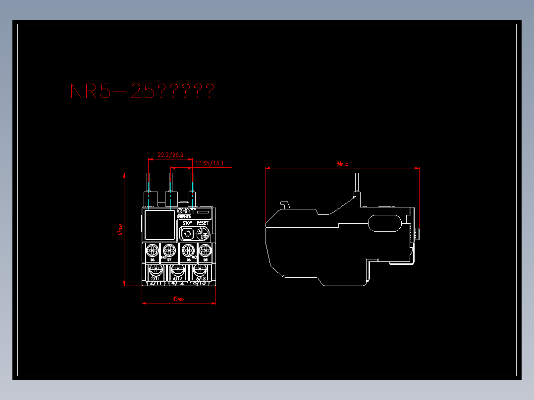Click the "4/T2" terminal label
The image size is (534, 400).
tap(177, 279)
